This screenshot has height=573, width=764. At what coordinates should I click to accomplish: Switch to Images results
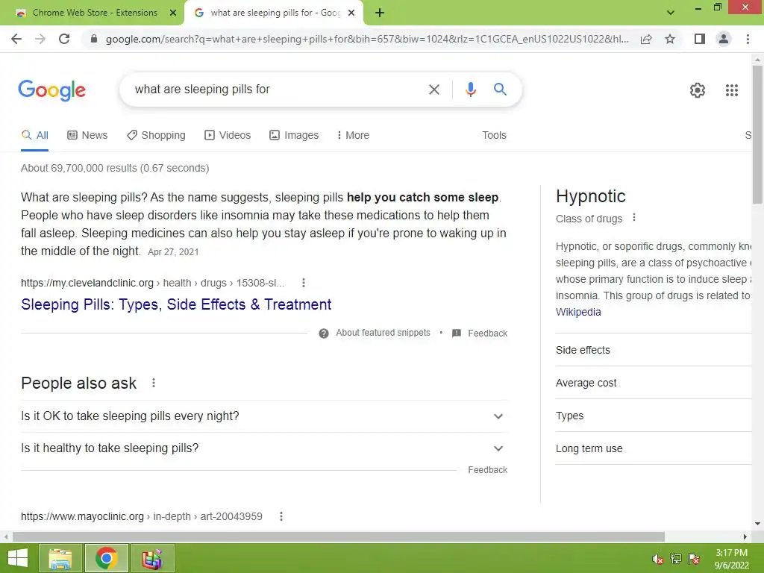[294, 135]
